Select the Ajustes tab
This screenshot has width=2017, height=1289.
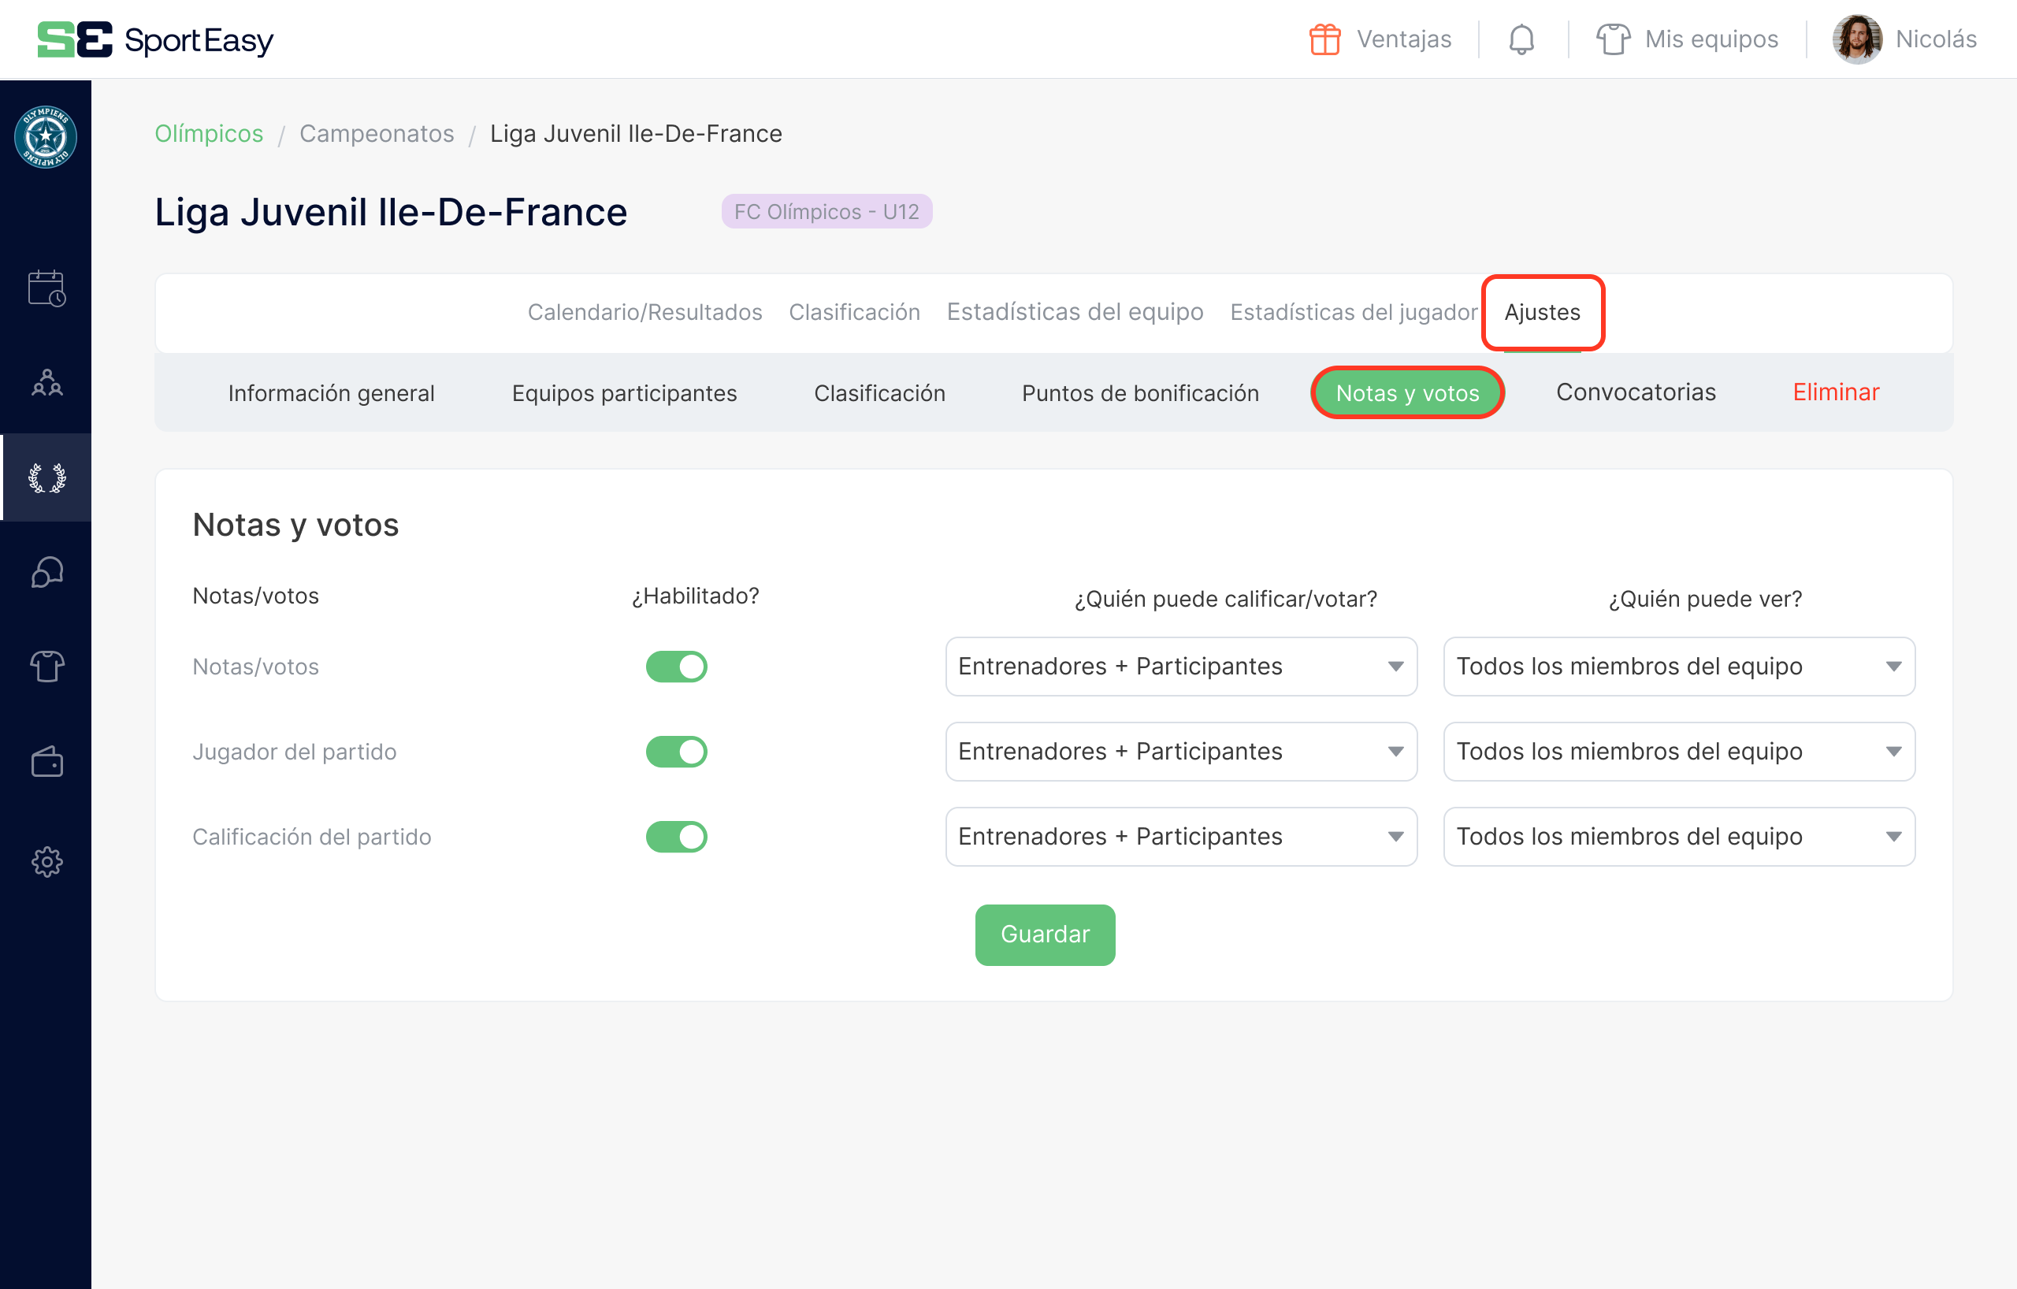click(x=1542, y=313)
